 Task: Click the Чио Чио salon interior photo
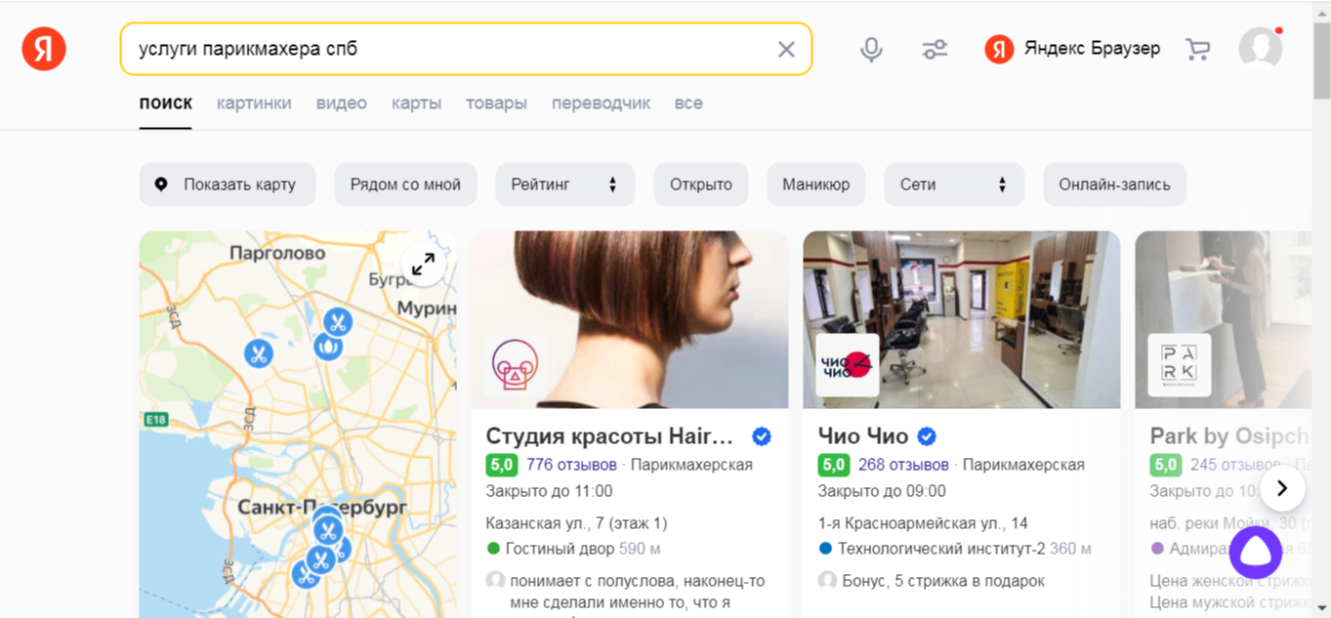962,319
